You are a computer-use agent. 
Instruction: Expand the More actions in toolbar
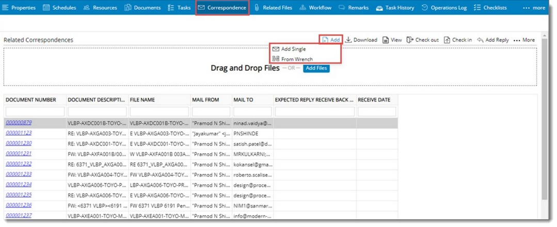tap(524, 40)
